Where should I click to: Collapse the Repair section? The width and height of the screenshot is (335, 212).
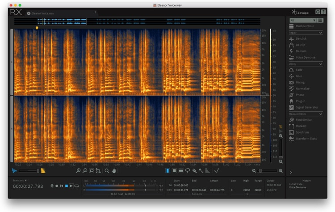tap(321, 33)
